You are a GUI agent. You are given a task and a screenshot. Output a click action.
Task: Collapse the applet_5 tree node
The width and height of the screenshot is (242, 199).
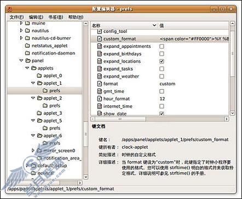[x=33, y=120]
